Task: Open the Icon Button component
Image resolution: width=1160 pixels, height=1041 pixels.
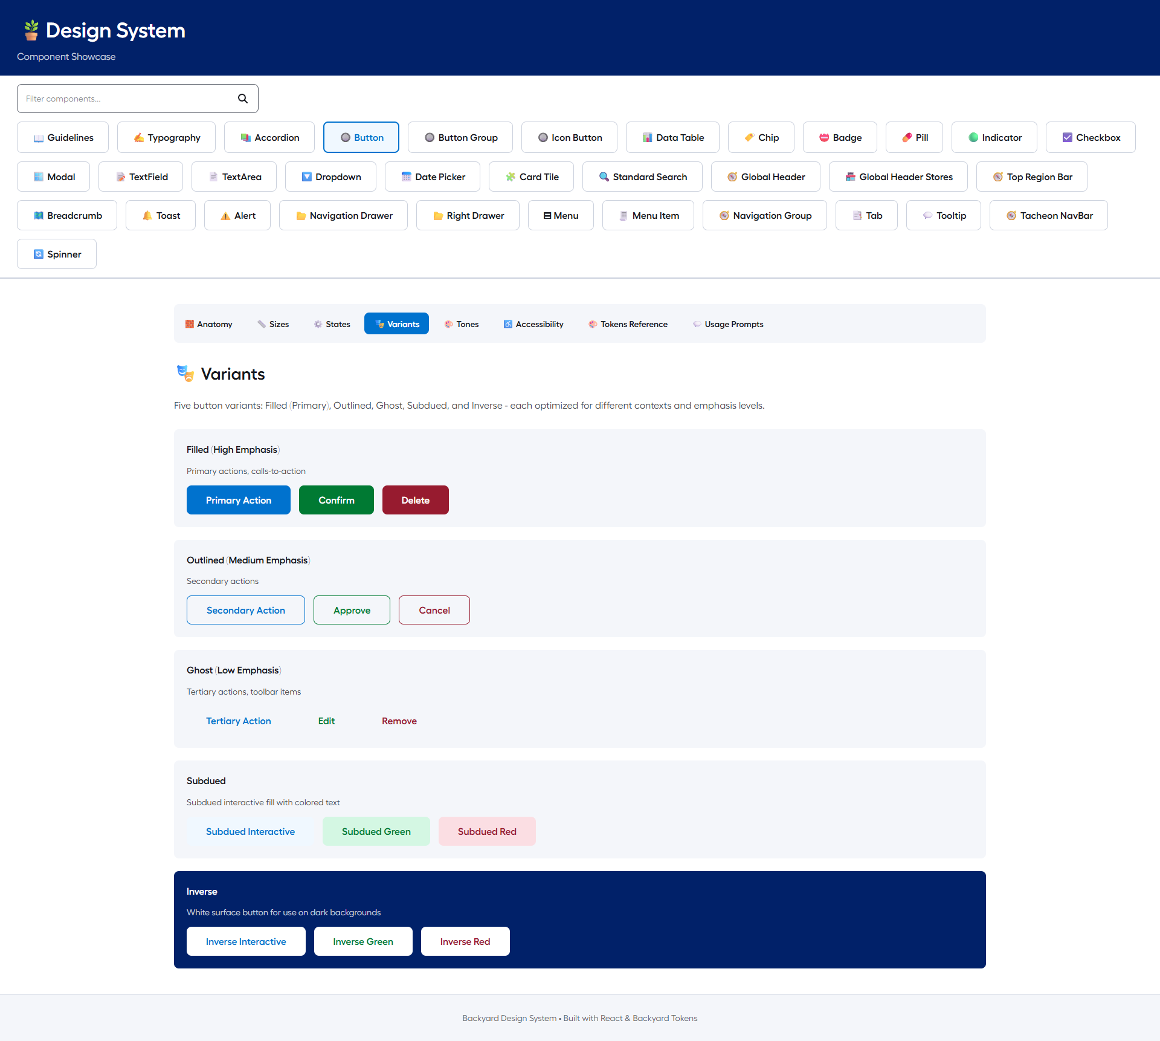Action: click(x=569, y=137)
